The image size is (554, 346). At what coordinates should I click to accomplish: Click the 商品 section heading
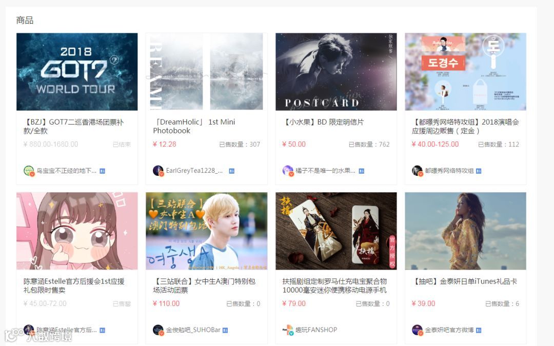pyautogui.click(x=25, y=20)
